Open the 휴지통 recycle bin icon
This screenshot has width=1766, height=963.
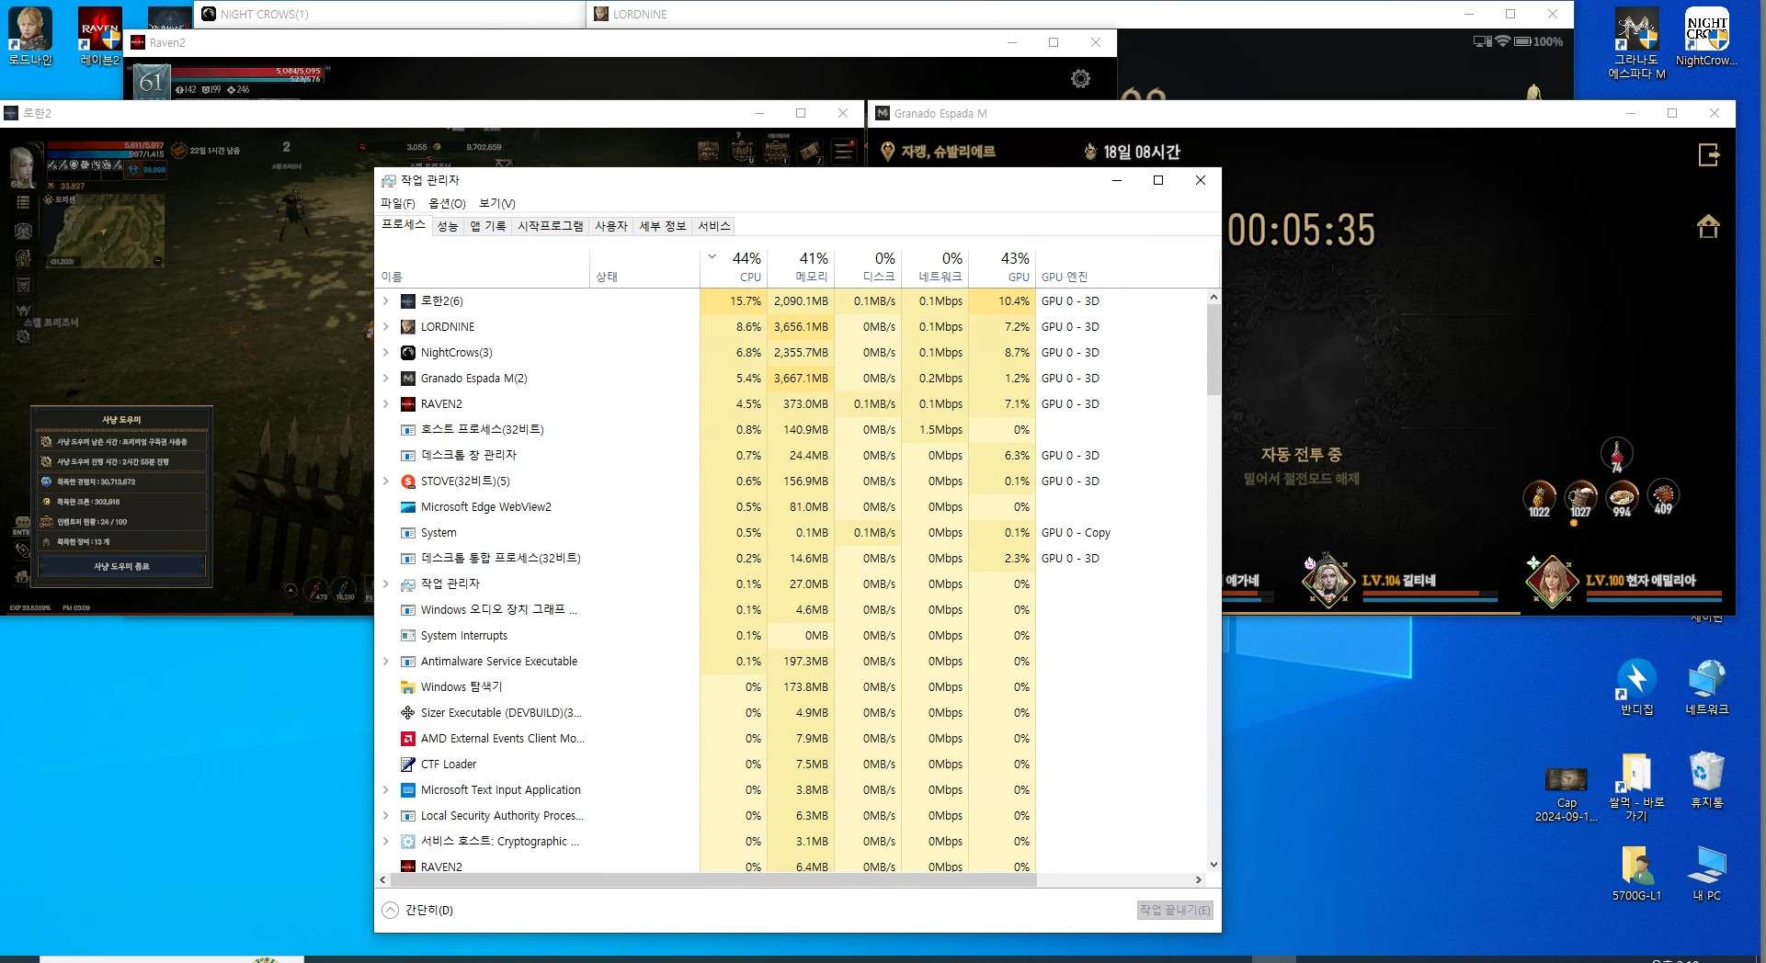tap(1707, 779)
